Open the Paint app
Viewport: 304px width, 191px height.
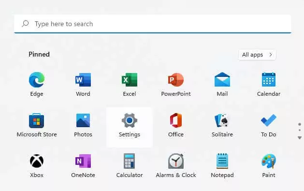[x=269, y=166]
